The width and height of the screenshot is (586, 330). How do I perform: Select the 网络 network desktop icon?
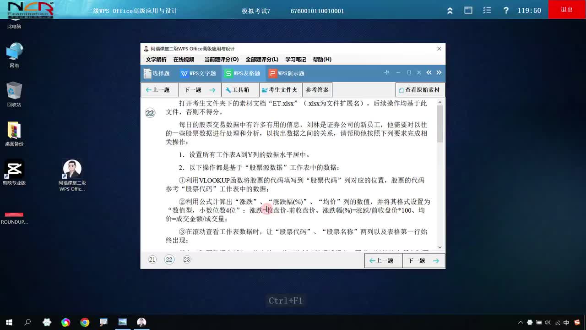pos(14,55)
